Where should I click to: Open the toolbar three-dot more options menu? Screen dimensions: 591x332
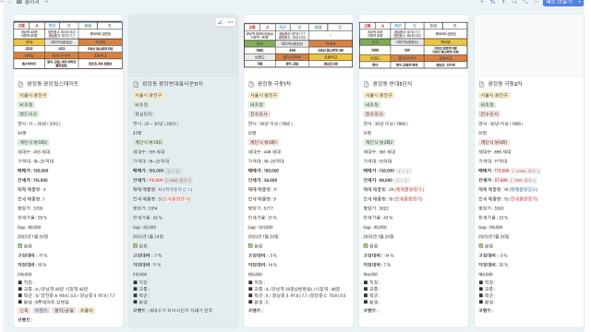(536, 2)
